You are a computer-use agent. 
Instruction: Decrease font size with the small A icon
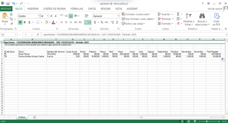pos(56,16)
